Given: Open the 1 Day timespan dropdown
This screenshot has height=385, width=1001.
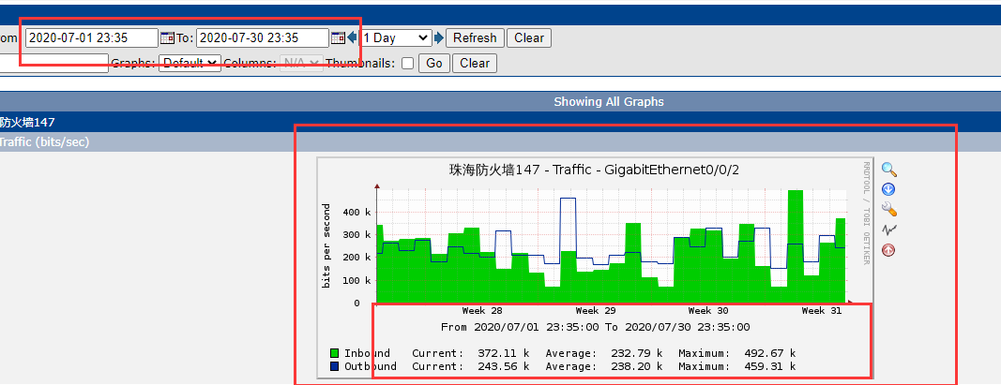Looking at the screenshot, I should [x=396, y=38].
